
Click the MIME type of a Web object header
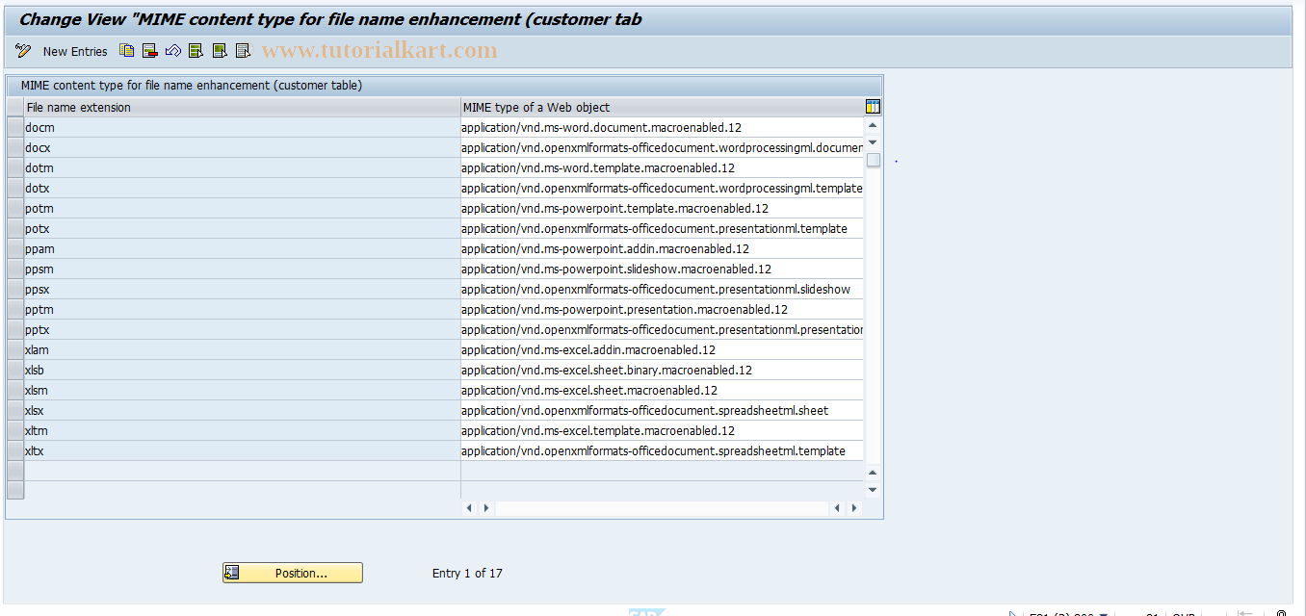point(663,107)
